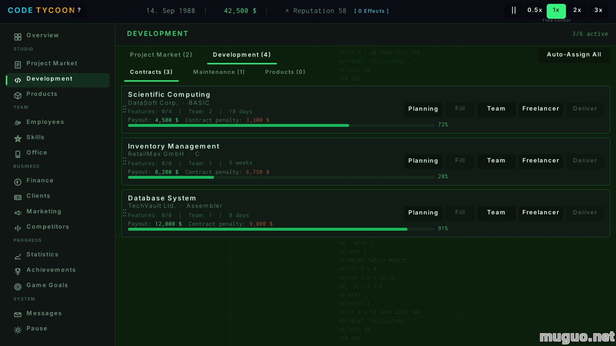
Task: Switch to Project Market (2) tab
Action: click(161, 55)
